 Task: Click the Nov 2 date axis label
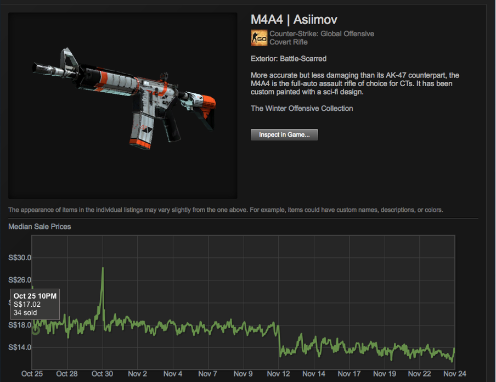137,374
